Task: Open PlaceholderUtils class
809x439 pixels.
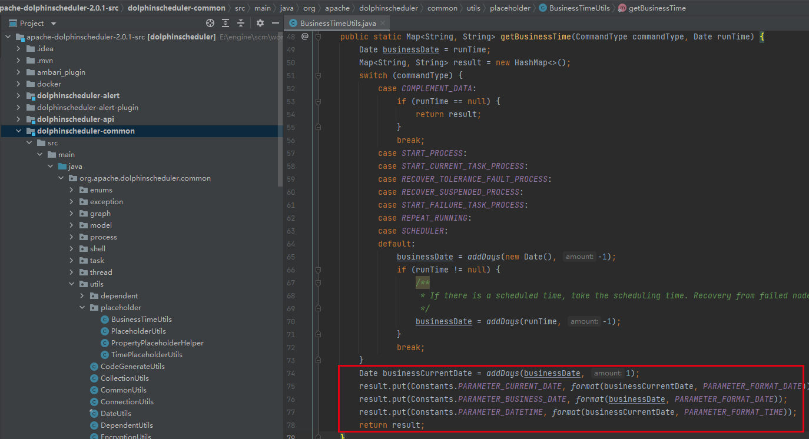Action: coord(138,331)
